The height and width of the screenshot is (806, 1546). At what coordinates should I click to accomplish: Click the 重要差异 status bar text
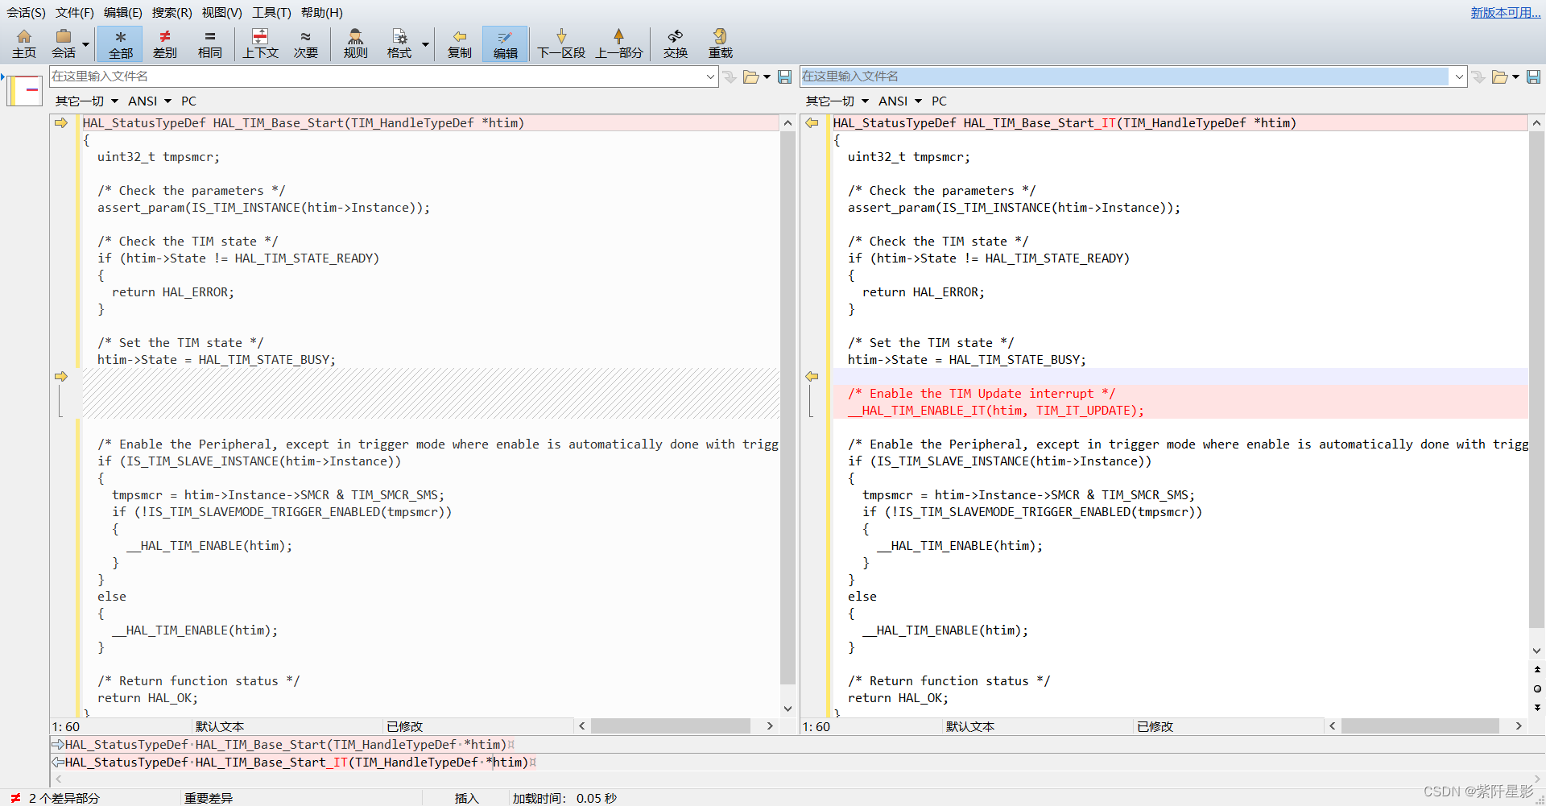click(x=209, y=798)
